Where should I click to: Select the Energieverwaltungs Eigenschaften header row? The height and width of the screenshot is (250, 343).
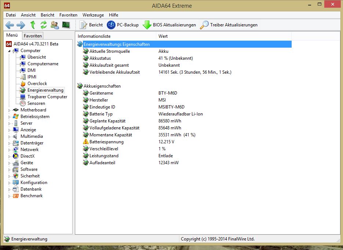coord(184,44)
